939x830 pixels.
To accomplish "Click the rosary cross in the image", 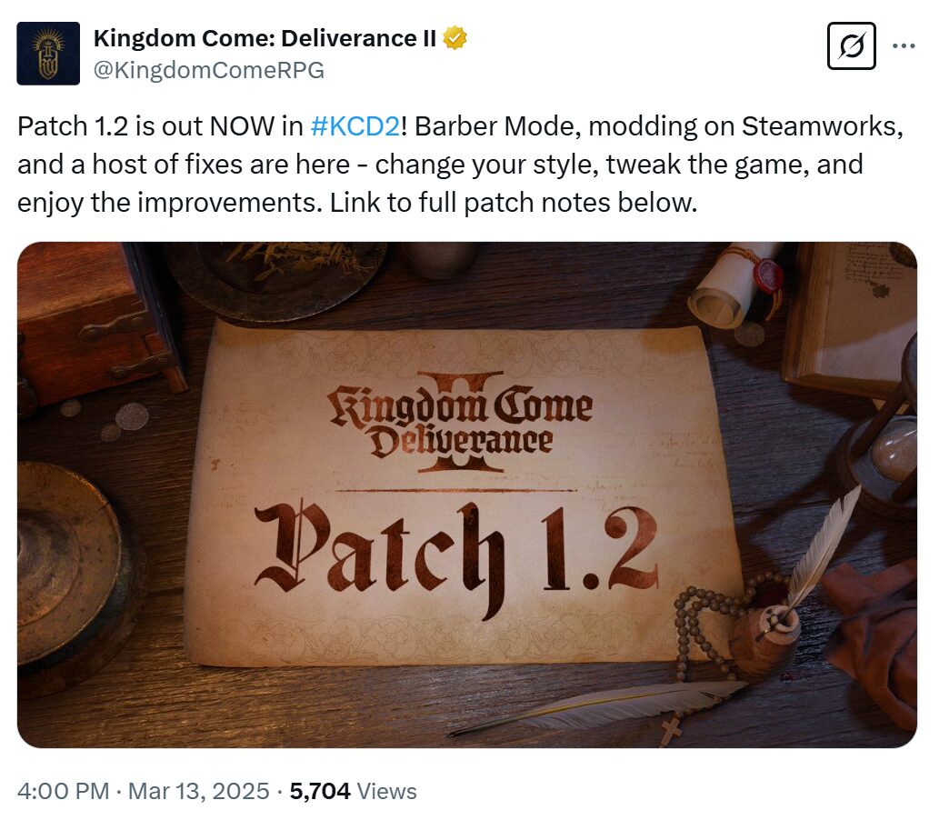I will pos(671,731).
